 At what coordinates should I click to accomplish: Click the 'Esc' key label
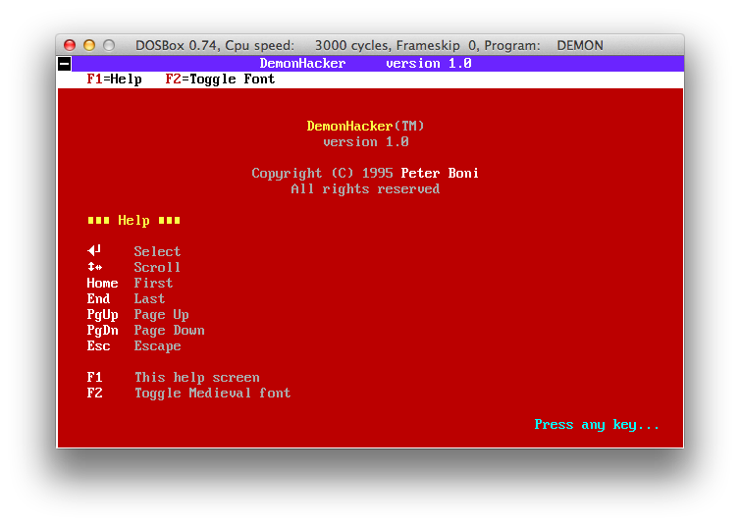99,345
